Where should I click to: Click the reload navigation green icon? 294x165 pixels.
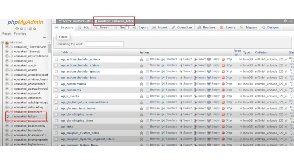pyautogui.click(x=34, y=29)
